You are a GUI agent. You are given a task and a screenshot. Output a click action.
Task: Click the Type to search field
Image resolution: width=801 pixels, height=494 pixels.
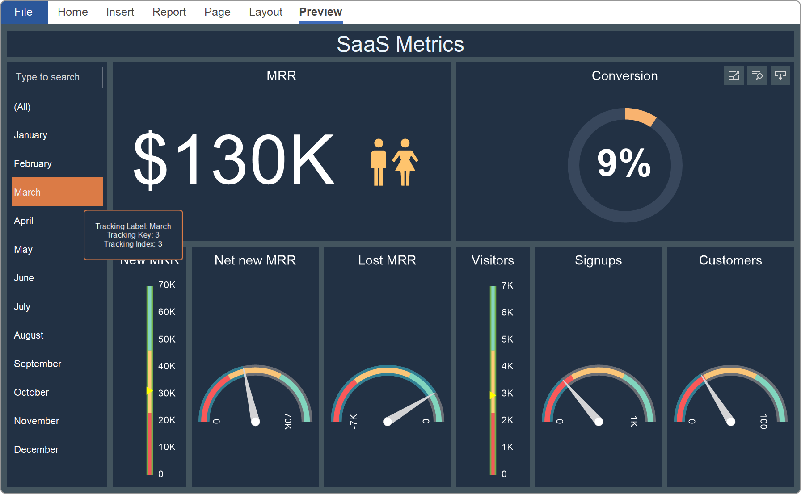(57, 77)
